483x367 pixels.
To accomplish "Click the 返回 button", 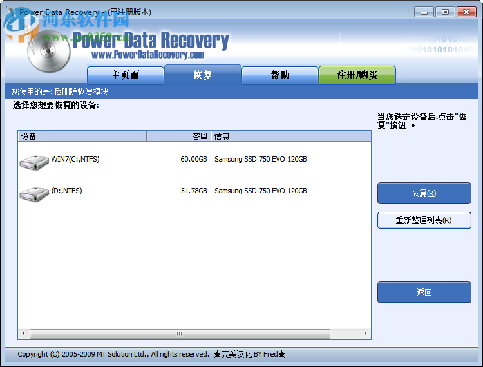I will [x=424, y=292].
